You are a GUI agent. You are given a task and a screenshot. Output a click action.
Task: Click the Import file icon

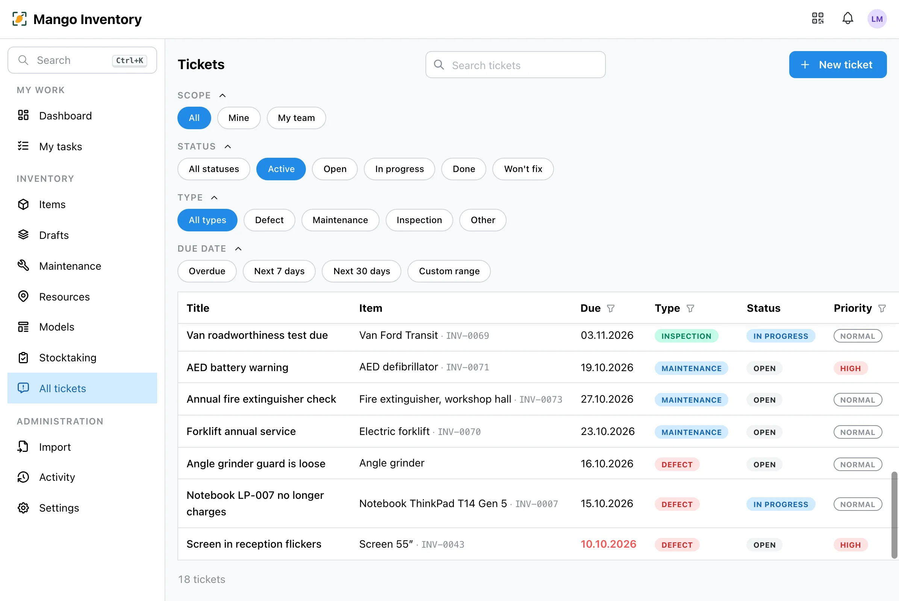pos(23,447)
